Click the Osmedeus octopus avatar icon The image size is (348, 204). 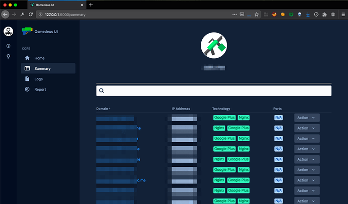click(x=8, y=31)
